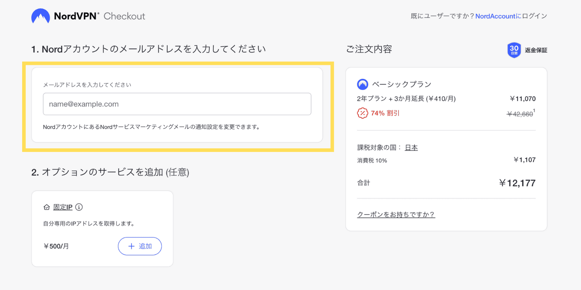Click the 74% 割引 discount text
This screenshot has height=290, width=581.
click(x=385, y=113)
